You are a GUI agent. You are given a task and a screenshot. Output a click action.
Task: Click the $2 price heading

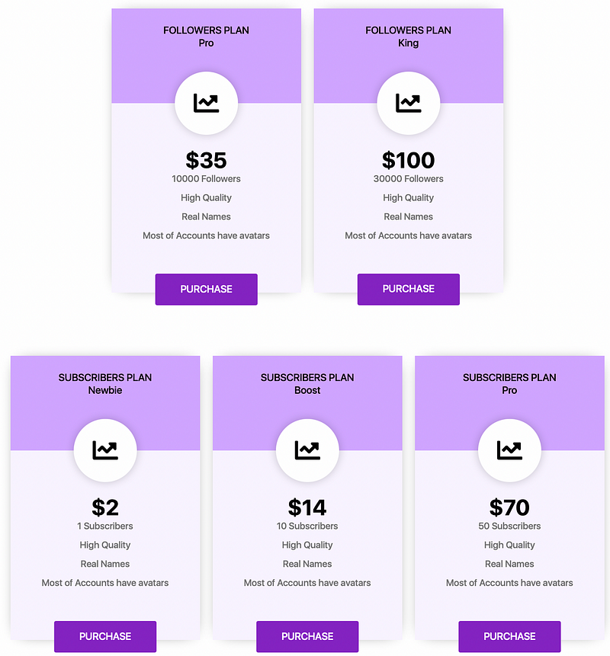[x=105, y=507]
